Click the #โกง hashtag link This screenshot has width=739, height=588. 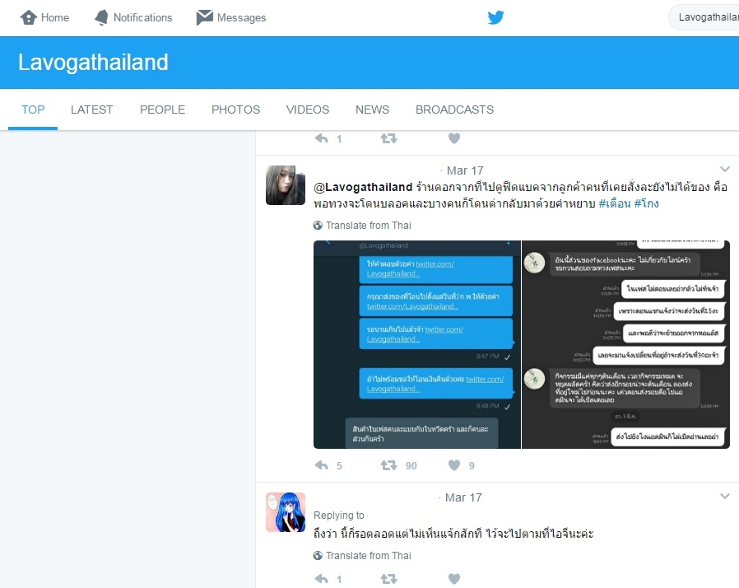tap(646, 203)
